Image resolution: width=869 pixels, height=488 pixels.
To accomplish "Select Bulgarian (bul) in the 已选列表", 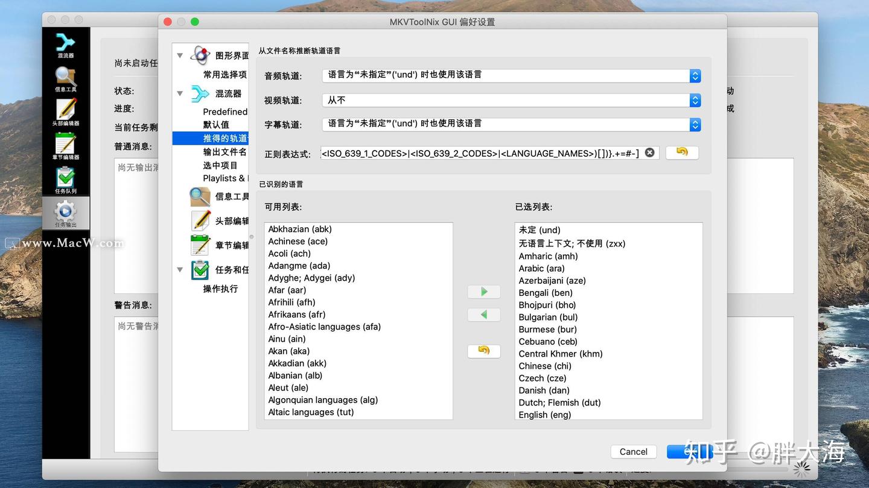I will (548, 317).
